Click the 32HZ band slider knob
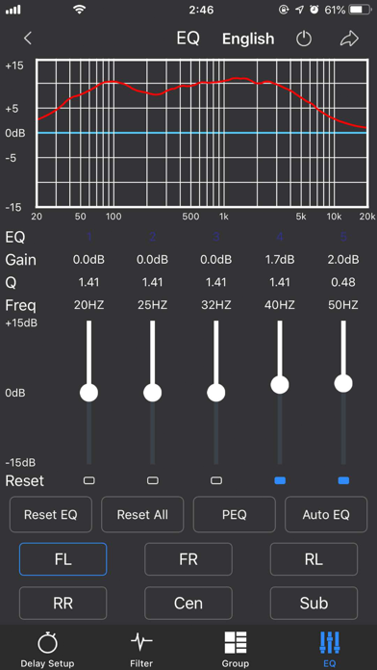This screenshot has width=377, height=670. pos(216,393)
